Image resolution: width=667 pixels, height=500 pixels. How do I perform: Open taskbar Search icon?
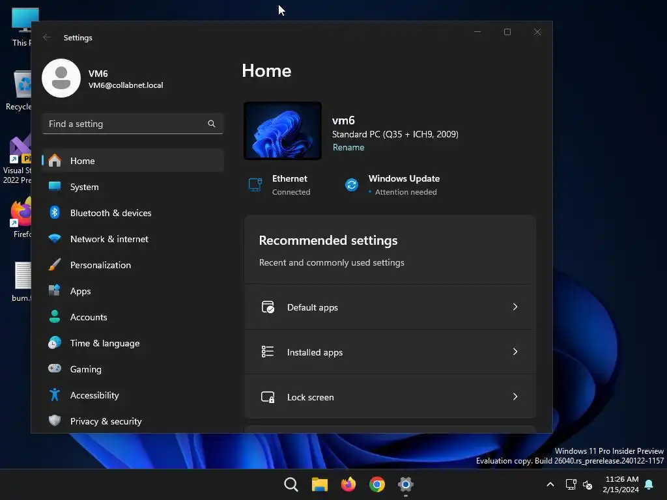point(291,484)
